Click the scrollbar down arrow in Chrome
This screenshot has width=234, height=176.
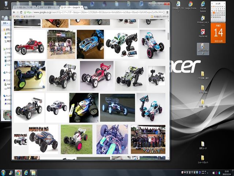[x=168, y=158]
